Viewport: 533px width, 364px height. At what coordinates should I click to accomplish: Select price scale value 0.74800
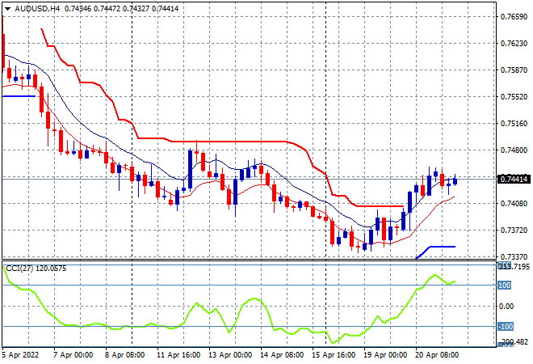tap(514, 150)
